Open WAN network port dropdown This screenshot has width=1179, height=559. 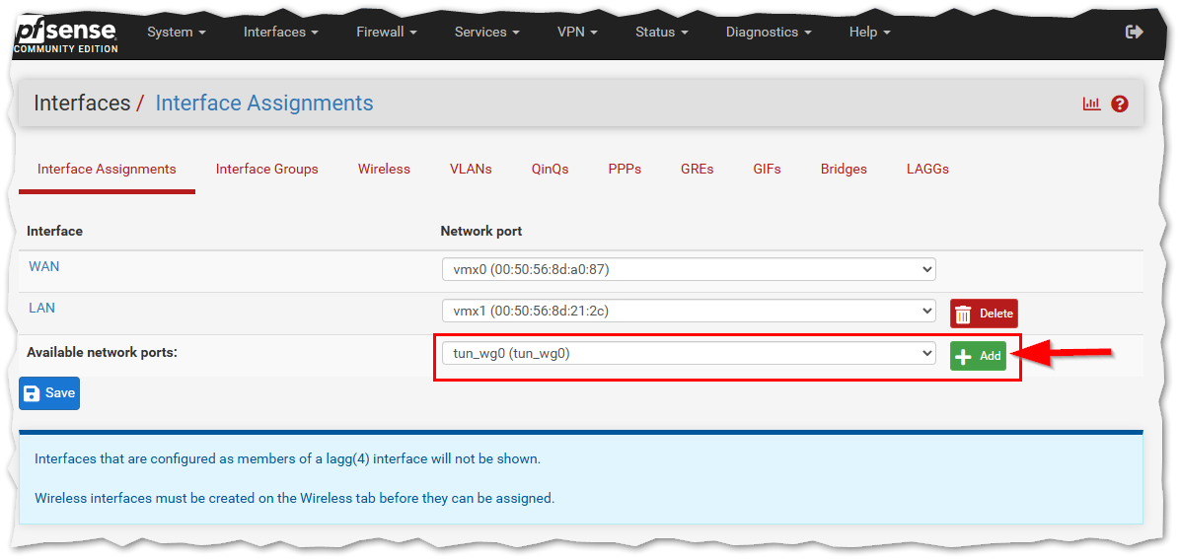tap(688, 268)
